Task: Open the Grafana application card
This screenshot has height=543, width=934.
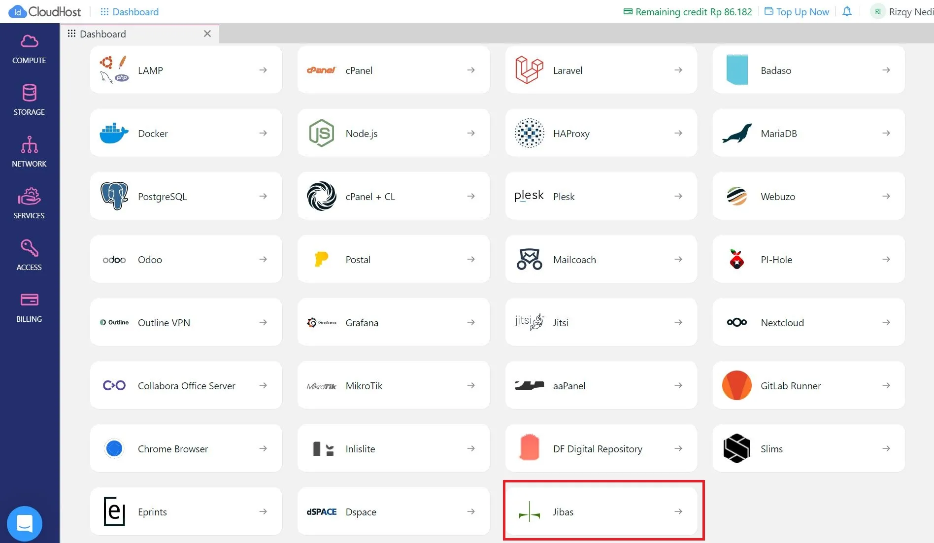Action: (393, 322)
